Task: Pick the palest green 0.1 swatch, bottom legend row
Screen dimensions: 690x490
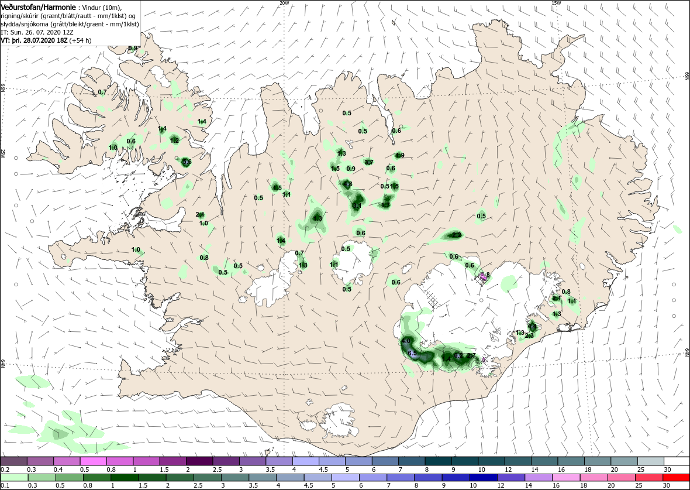Action: [15, 478]
